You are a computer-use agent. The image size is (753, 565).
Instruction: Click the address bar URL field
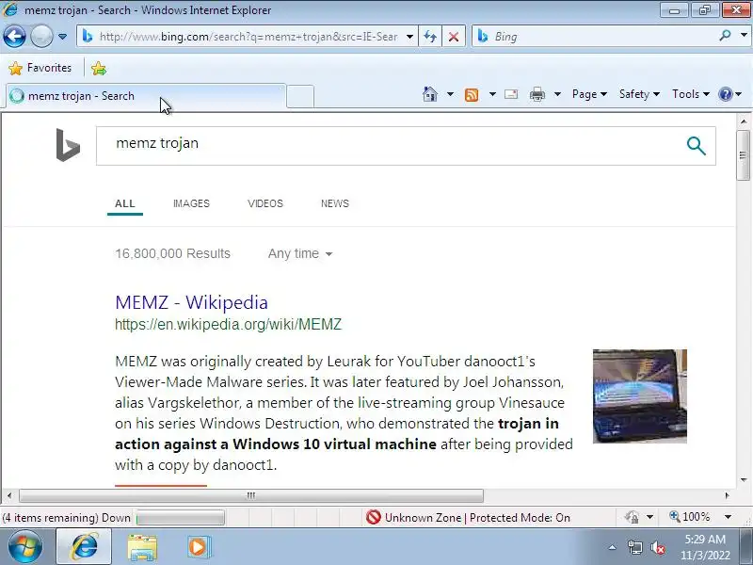(248, 37)
